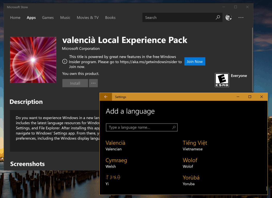Switch to the Apps tab

(x=31, y=18)
